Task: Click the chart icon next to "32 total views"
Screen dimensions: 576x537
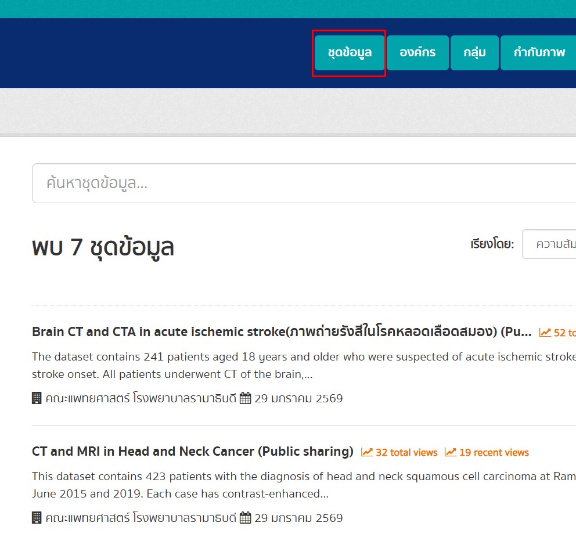Action: coord(366,452)
